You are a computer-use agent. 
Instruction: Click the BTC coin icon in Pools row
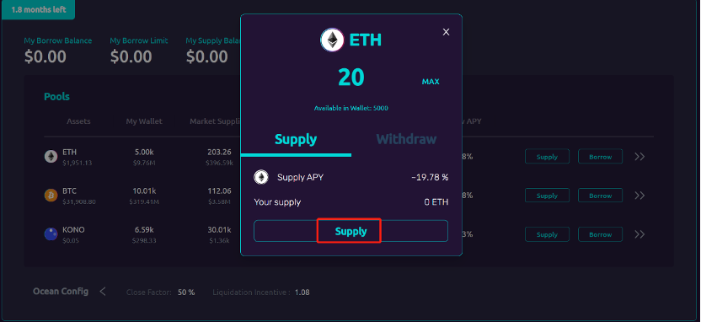coord(51,196)
